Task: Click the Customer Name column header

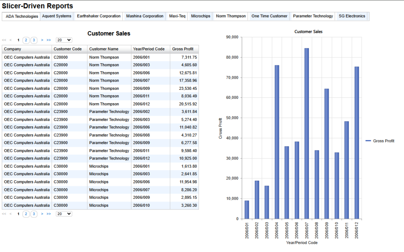Action: pos(109,49)
